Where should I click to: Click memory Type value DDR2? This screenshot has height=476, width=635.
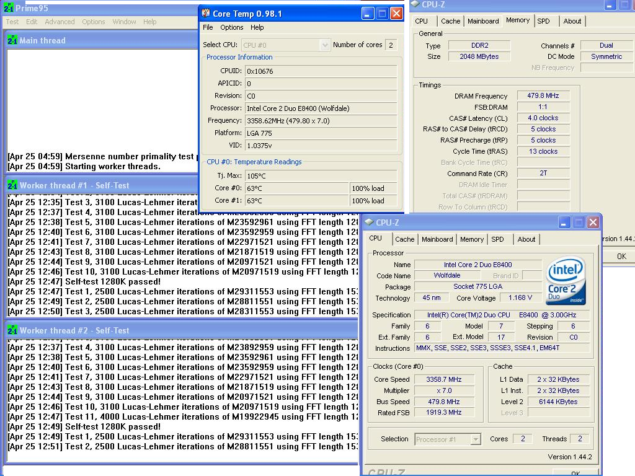click(479, 45)
